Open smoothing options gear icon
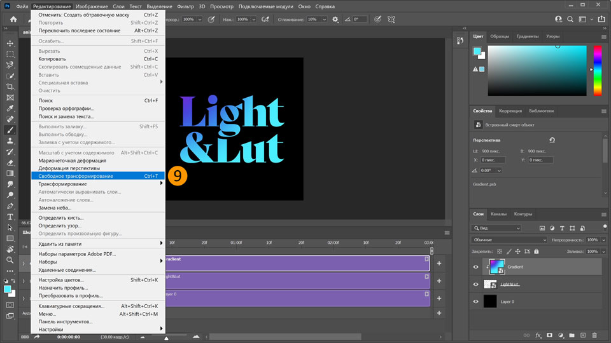This screenshot has height=343, width=611. (335, 20)
